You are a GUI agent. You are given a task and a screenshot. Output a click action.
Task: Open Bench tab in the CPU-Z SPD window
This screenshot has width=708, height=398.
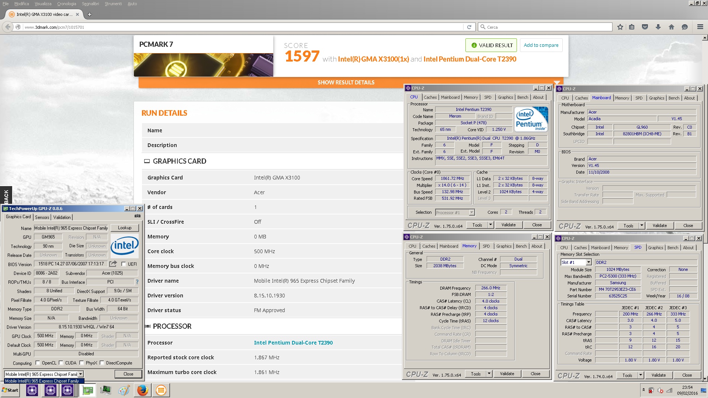673,248
